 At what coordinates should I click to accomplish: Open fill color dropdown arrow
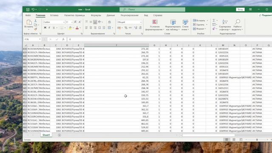pos(73,28)
